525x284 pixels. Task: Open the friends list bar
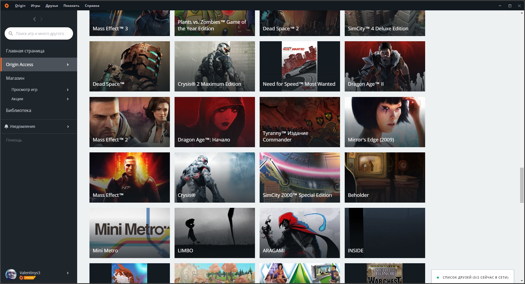tap(473, 277)
